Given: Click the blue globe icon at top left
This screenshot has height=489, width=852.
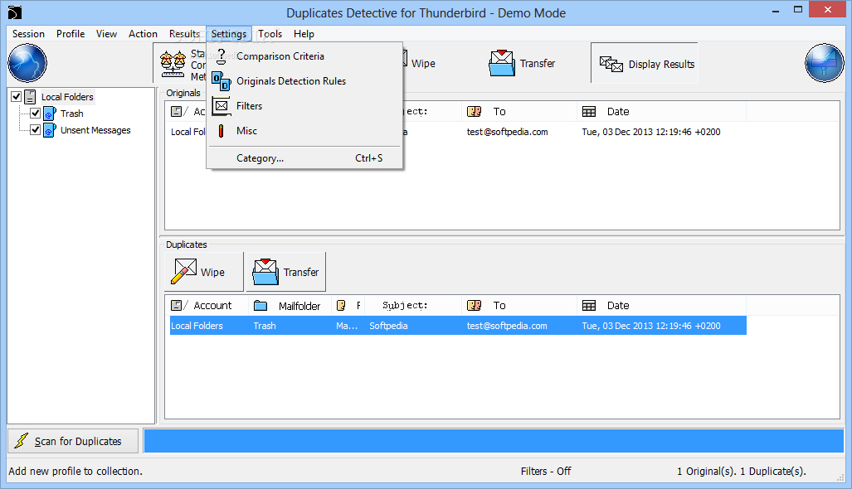Looking at the screenshot, I should tap(27, 63).
